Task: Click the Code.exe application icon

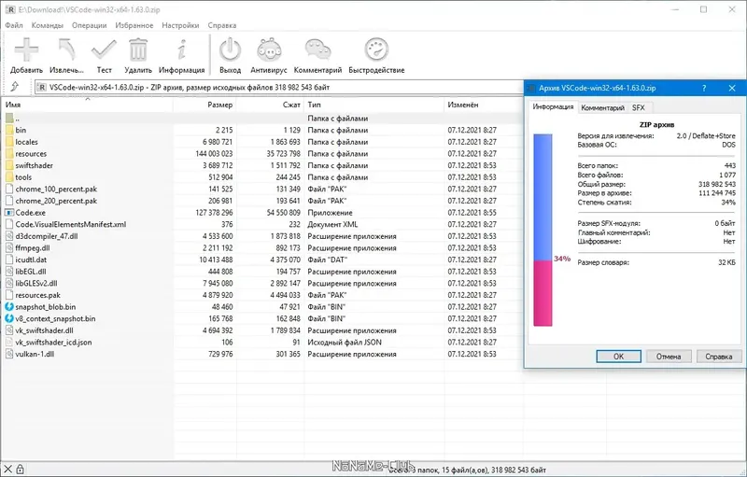Action: [x=9, y=212]
